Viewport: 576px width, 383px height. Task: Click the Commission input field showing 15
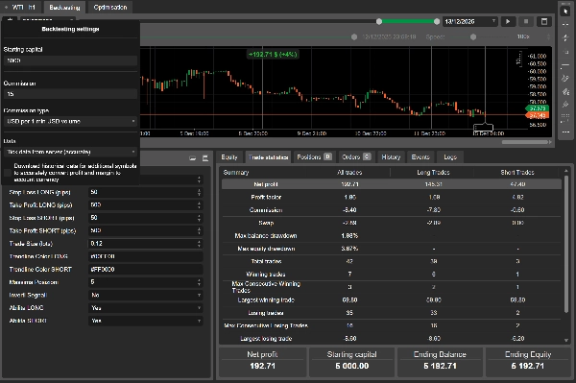point(70,94)
